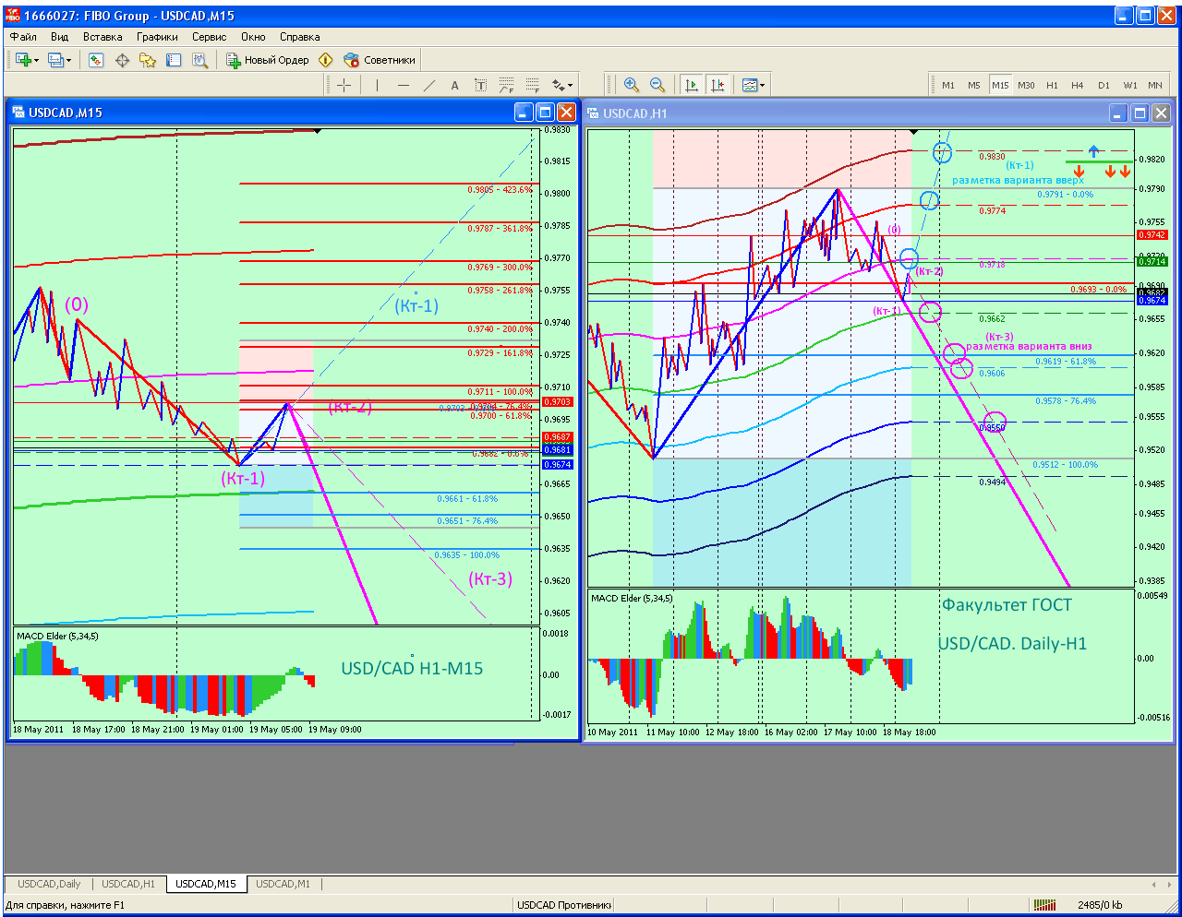This screenshot has height=917, width=1182.
Task: Open the Графики menu
Action: 157,37
